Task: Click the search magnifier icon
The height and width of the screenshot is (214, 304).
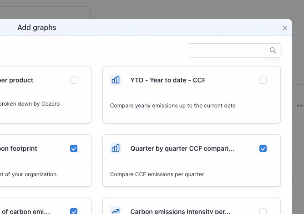Action: click(273, 51)
